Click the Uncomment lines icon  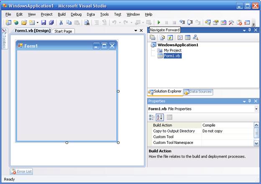click(105, 22)
